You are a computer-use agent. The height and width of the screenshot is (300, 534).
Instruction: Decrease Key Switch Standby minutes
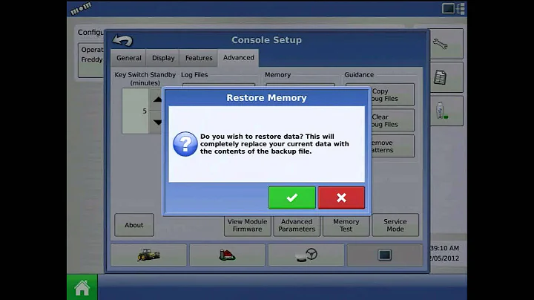pyautogui.click(x=157, y=122)
